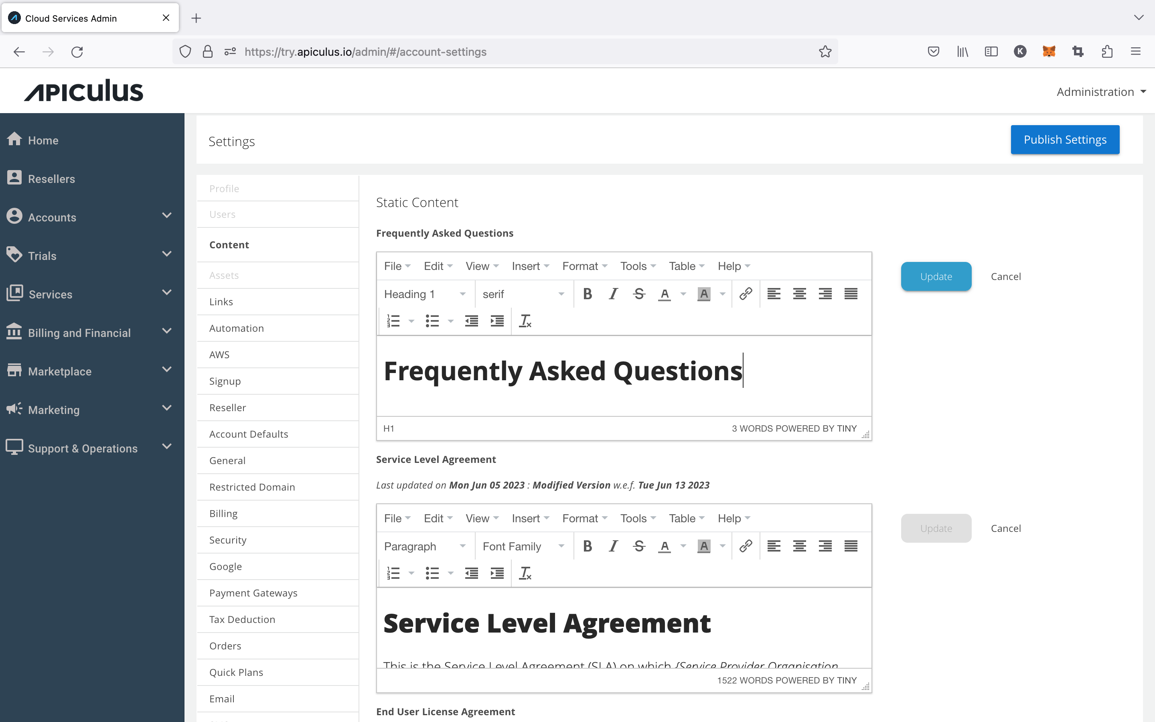Click the Publish Settings button
The width and height of the screenshot is (1155, 722).
(x=1064, y=140)
